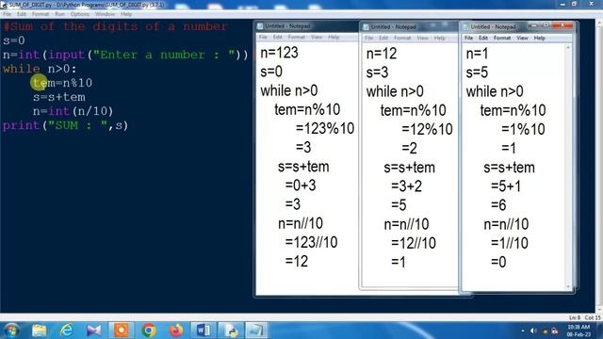Image resolution: width=603 pixels, height=339 pixels.
Task: Open File Explorer from the taskbar
Action: [40, 331]
